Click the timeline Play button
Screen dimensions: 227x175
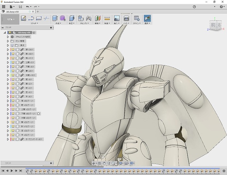point(12,171)
